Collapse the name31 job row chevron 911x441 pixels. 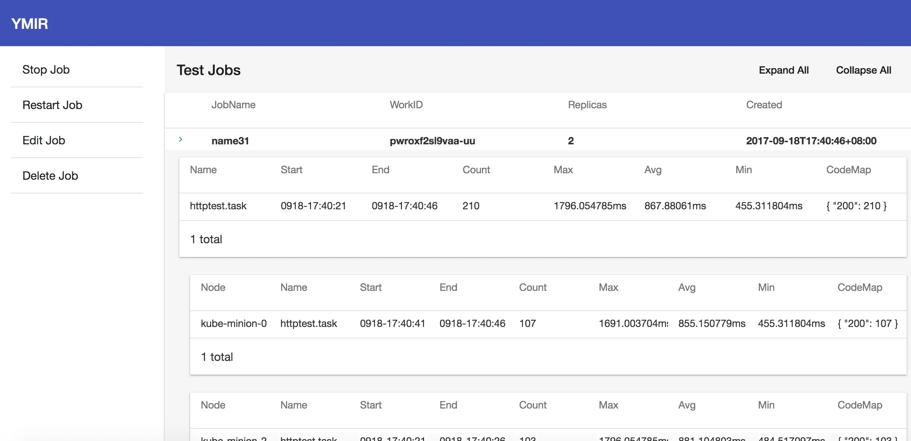180,139
